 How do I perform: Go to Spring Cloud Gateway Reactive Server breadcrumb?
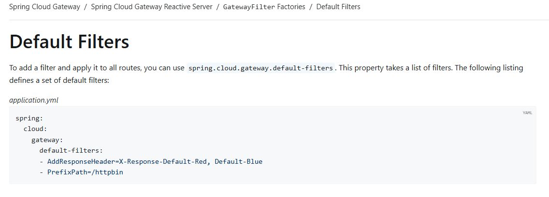tap(151, 7)
